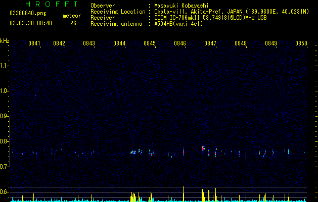Click the 0843 time marker
Viewport: 318px width, 202px height.
tap(89, 43)
